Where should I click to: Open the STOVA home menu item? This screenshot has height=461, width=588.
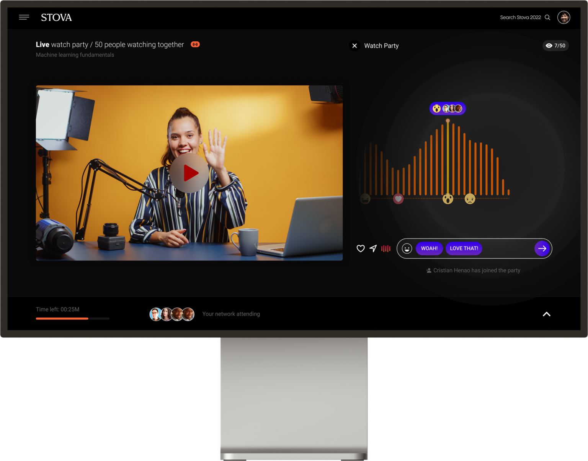(x=56, y=17)
